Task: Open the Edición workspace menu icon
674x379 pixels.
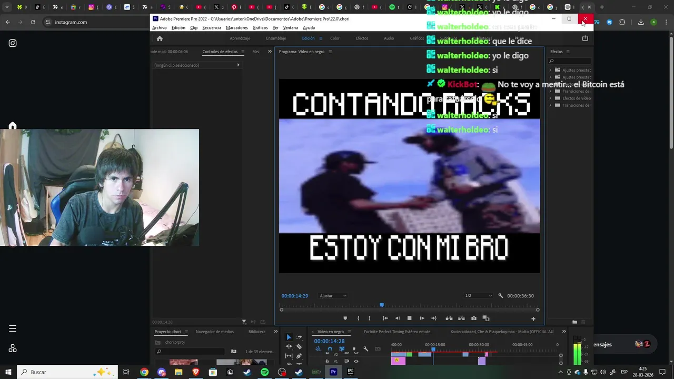Action: click(x=321, y=38)
